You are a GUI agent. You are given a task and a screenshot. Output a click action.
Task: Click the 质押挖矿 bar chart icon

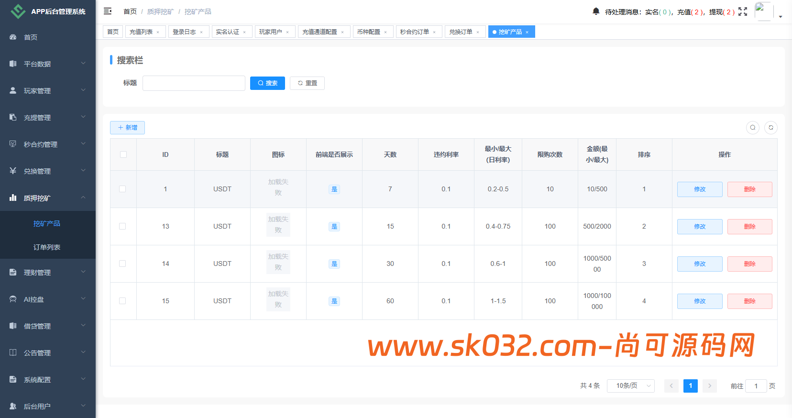13,198
